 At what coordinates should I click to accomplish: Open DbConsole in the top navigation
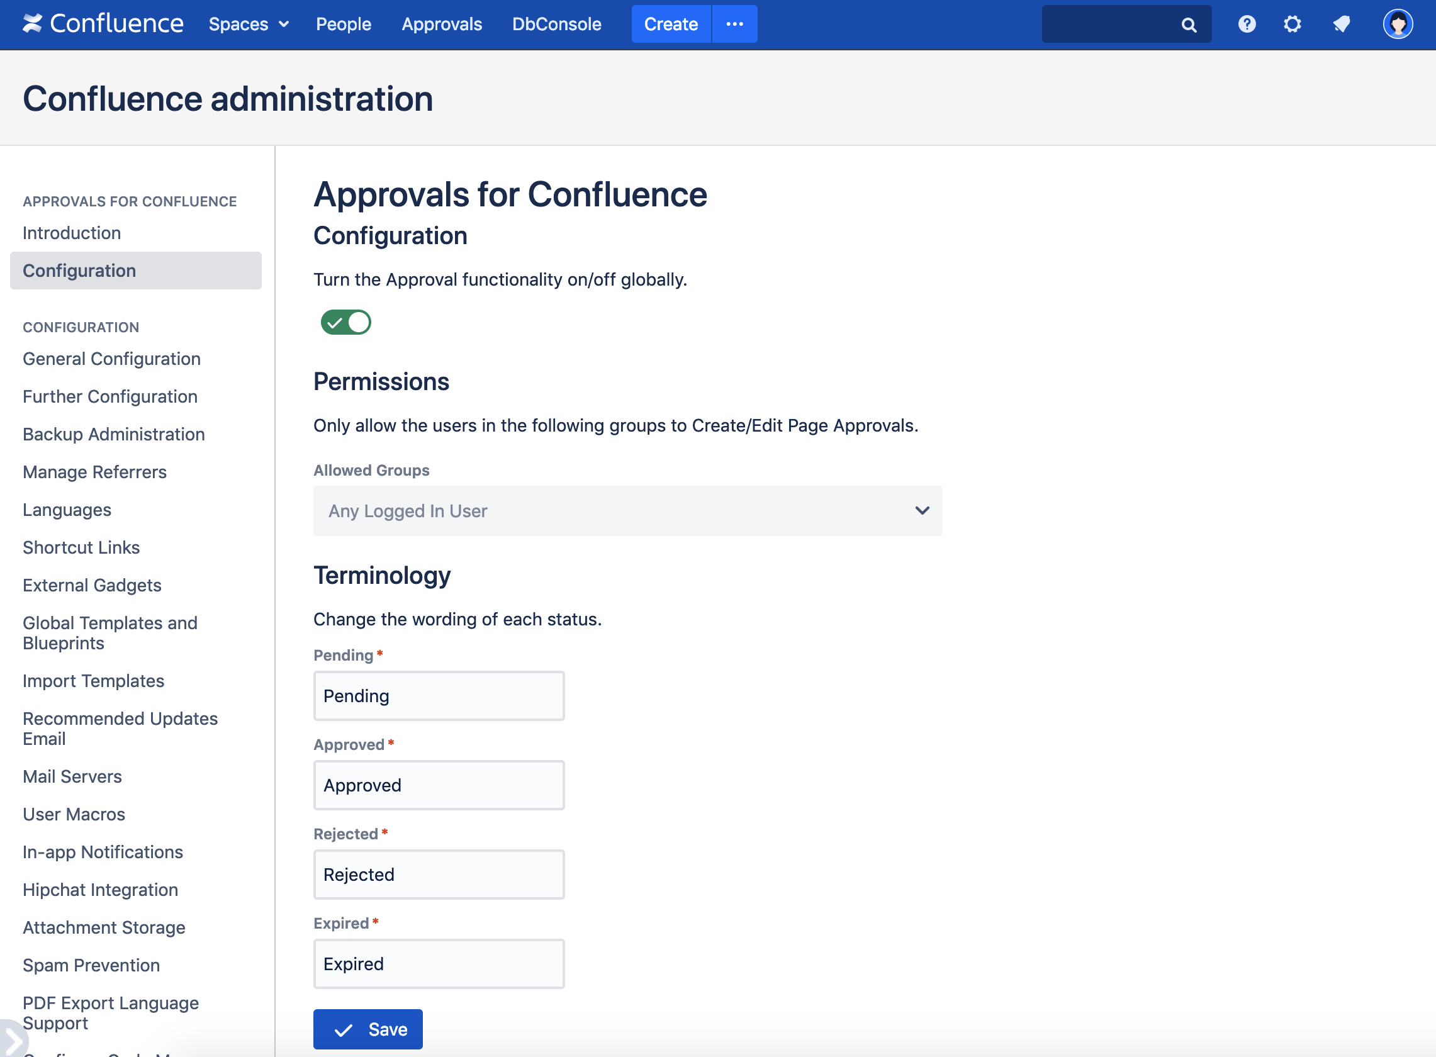coord(556,25)
